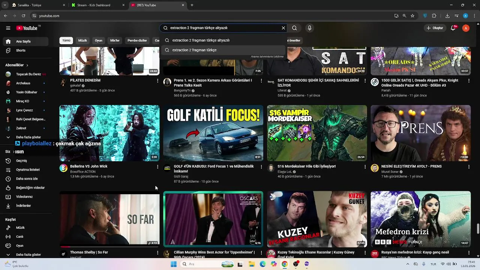Start voice search with the microphone icon
Image resolution: width=480 pixels, height=270 pixels.
[x=309, y=28]
